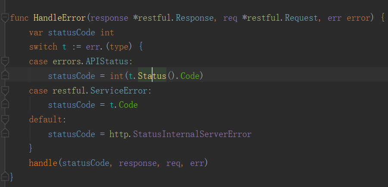Viewport: 388px width, 187px height.
Task: Click the Status method call
Action: (152, 76)
